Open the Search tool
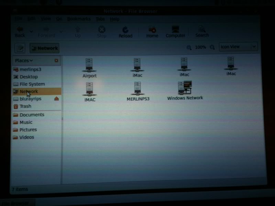This screenshot has width=275, height=206. [202, 32]
